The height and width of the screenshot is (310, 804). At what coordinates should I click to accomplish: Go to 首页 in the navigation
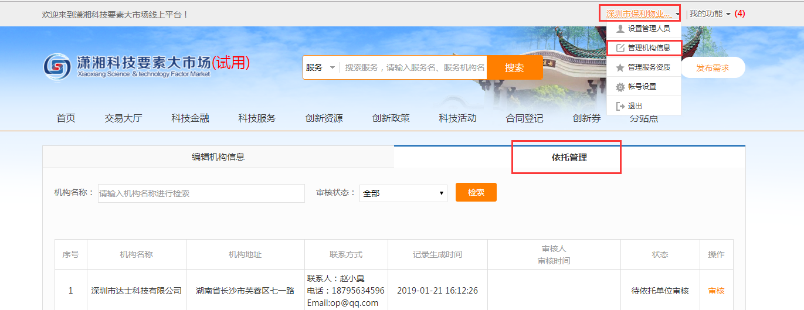pyautogui.click(x=66, y=118)
